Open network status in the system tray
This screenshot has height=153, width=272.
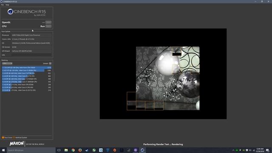point(254,150)
